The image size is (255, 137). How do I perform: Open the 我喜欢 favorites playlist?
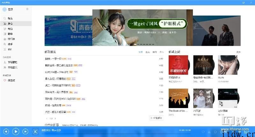coord(16,80)
